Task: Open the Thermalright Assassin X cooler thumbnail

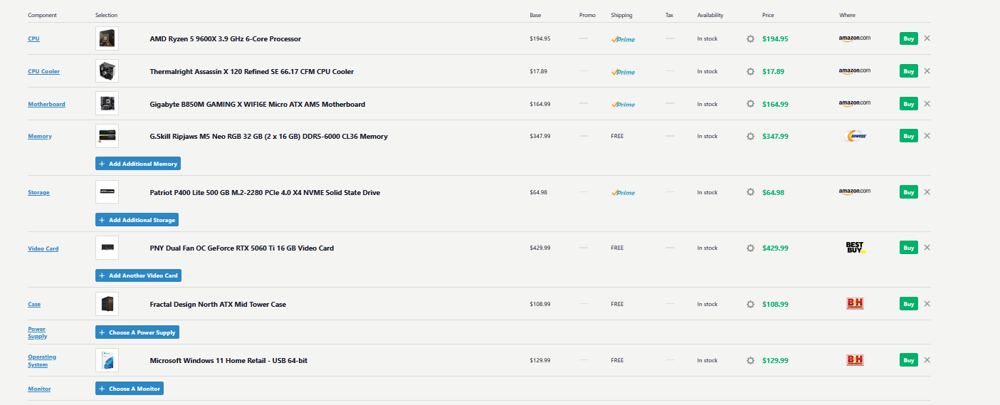Action: (x=107, y=71)
